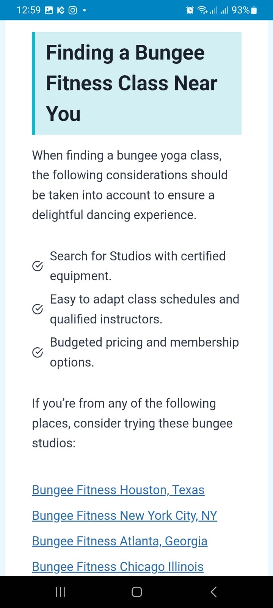Open Bungee Fitness New York City link
Image resolution: width=273 pixels, height=608 pixels.
(124, 516)
